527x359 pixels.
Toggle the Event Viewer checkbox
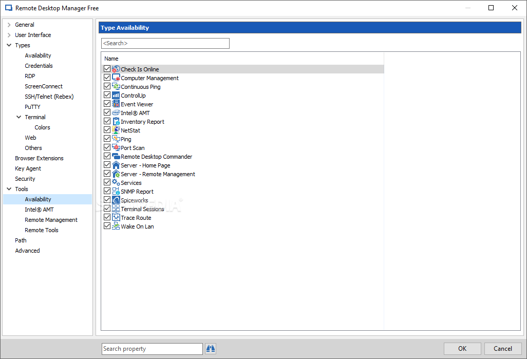point(107,104)
